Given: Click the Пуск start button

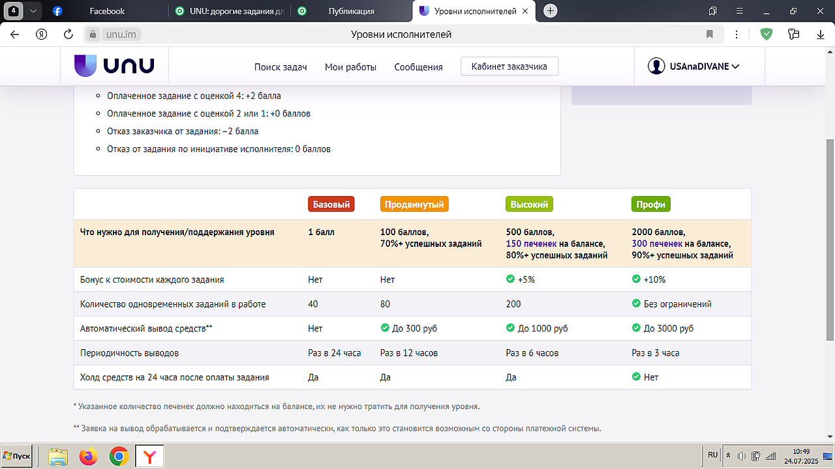Looking at the screenshot, I should point(17,456).
